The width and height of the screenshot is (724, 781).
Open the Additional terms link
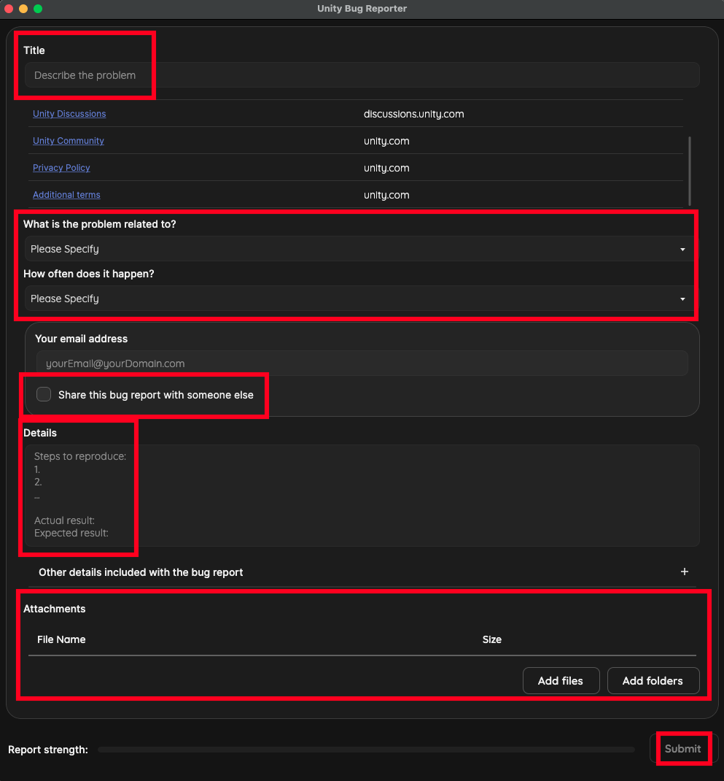pyautogui.click(x=66, y=195)
